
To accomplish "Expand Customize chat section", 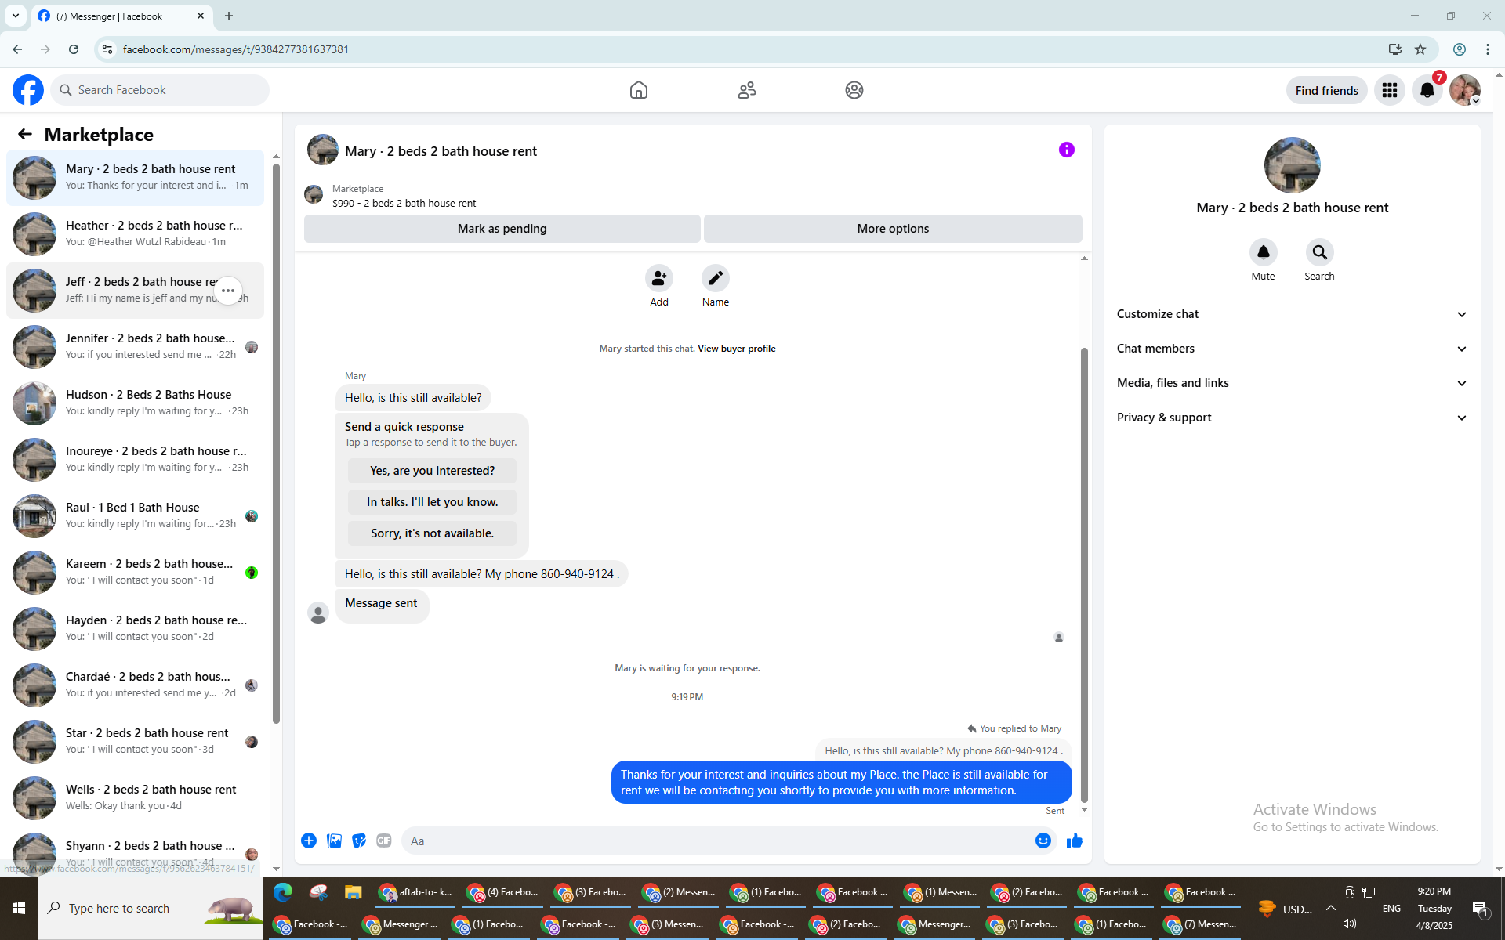I will 1292,314.
